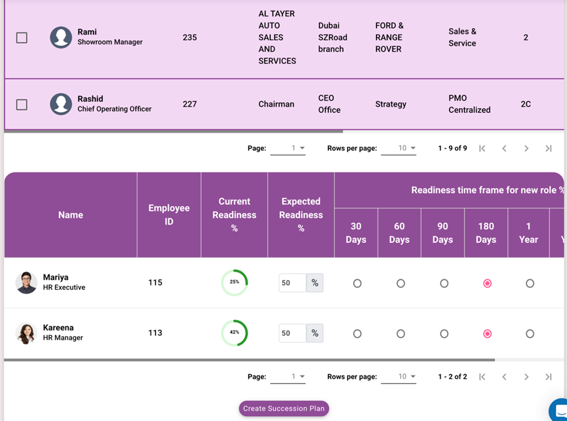Image resolution: width=567 pixels, height=421 pixels.
Task: Click the Create Succession Plan button
Action: 284,408
